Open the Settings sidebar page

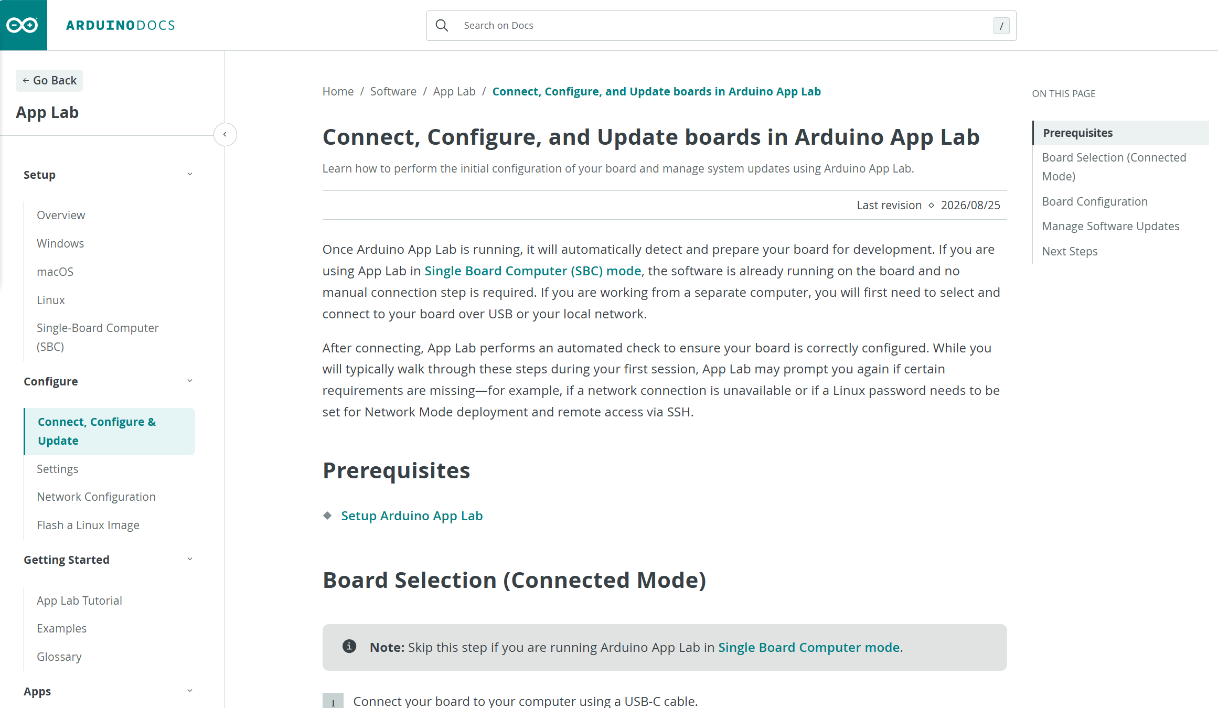[57, 469]
